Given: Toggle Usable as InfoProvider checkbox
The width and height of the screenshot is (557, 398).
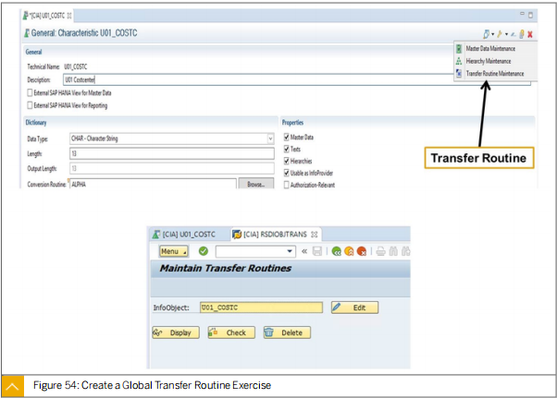Looking at the screenshot, I should [x=286, y=173].
